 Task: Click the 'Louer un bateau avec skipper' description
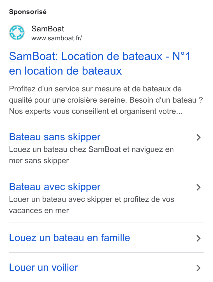tap(91, 205)
